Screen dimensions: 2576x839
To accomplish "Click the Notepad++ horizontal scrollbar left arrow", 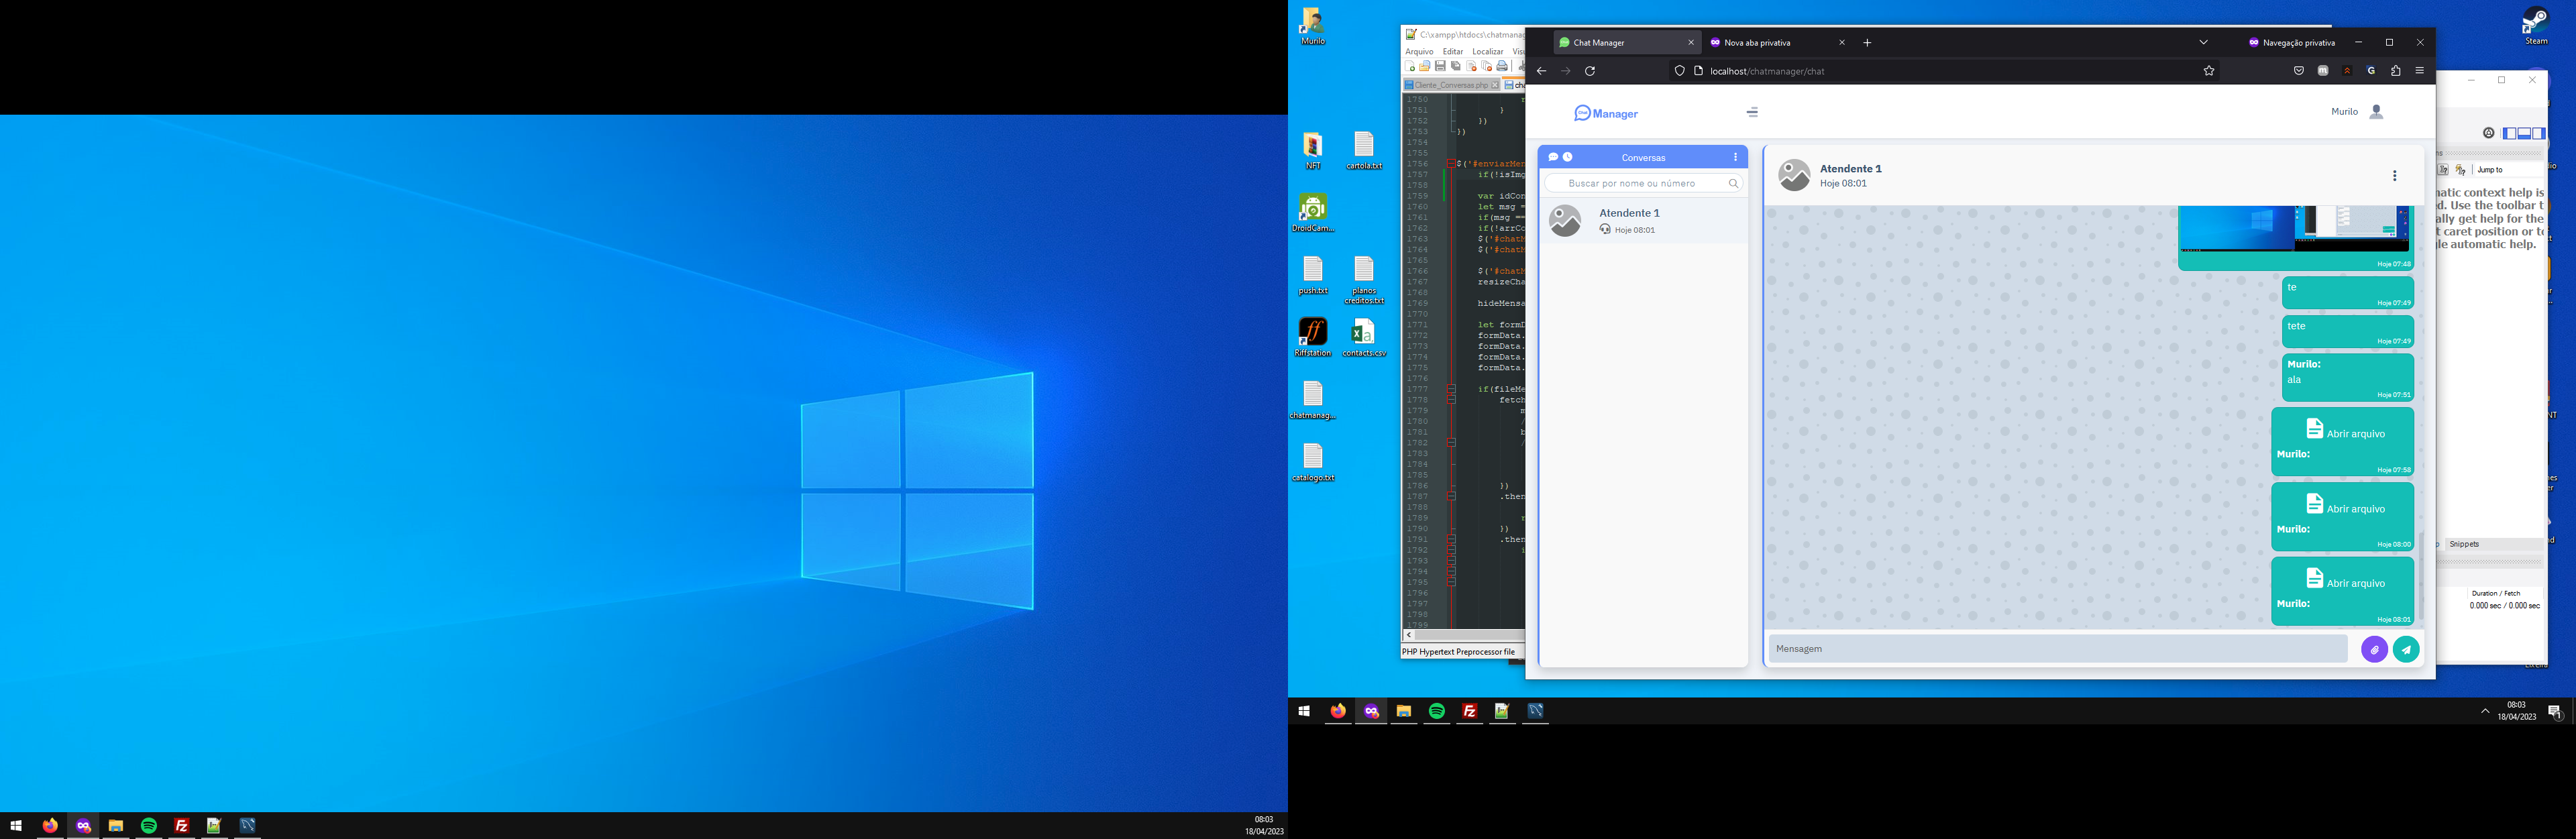I will [x=1409, y=635].
